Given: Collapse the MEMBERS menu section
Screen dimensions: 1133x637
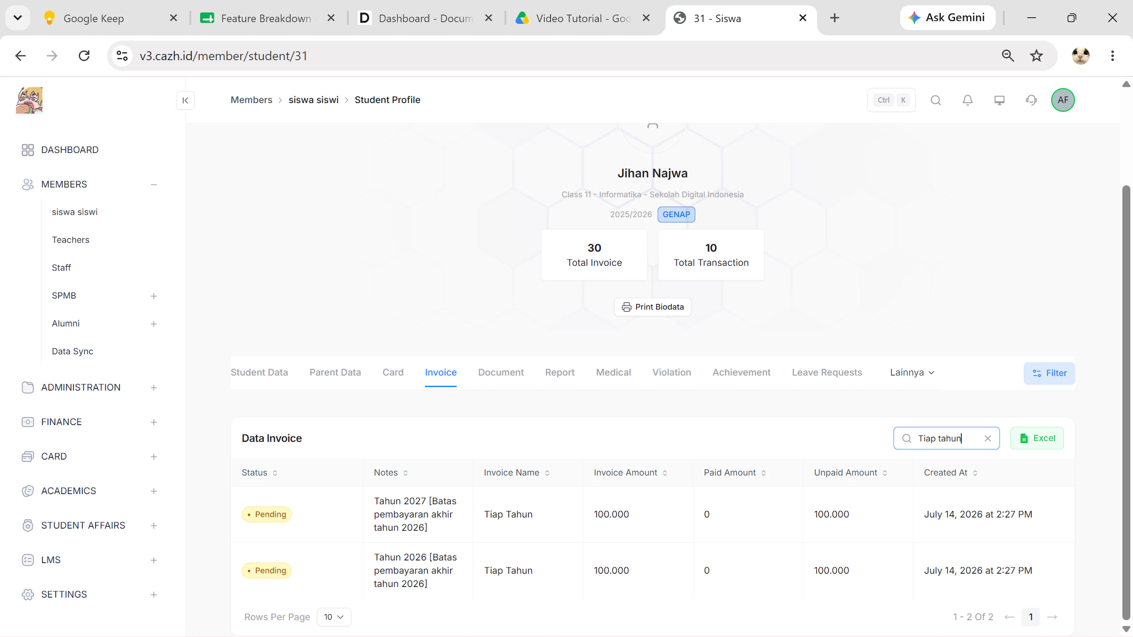Looking at the screenshot, I should (153, 185).
